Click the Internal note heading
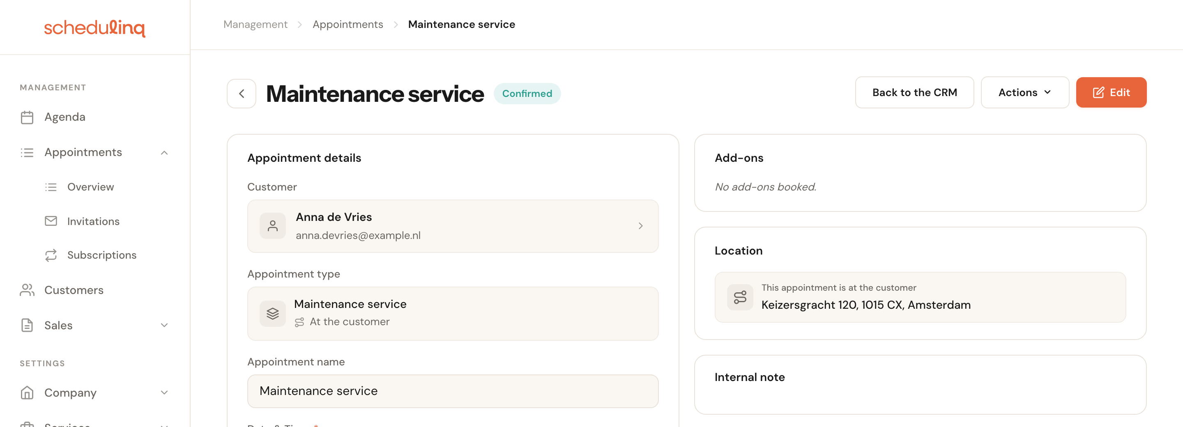This screenshot has width=1183, height=427. (750, 377)
